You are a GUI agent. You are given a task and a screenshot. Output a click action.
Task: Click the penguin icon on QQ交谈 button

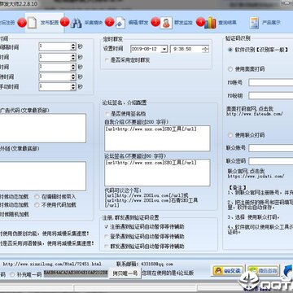tap(218, 270)
